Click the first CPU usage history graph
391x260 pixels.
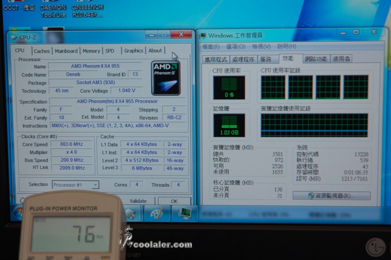[x=273, y=87]
